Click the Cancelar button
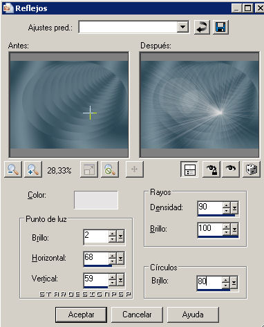The height and width of the screenshot is (327, 264). [137, 315]
